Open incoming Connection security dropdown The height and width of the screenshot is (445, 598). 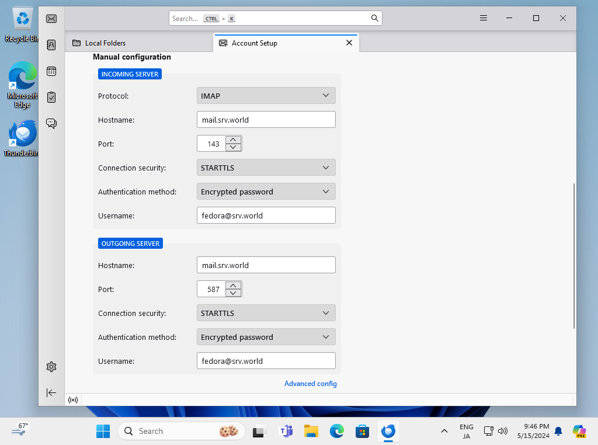pyautogui.click(x=266, y=168)
